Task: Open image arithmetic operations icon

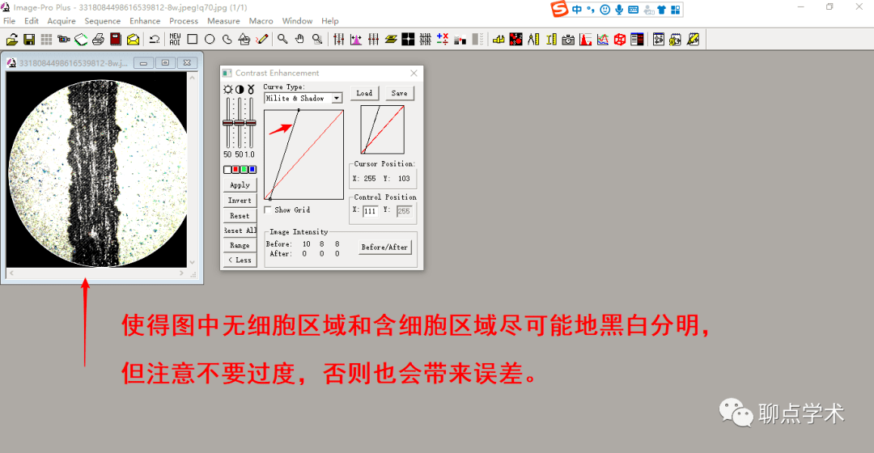Action: pyautogui.click(x=443, y=40)
